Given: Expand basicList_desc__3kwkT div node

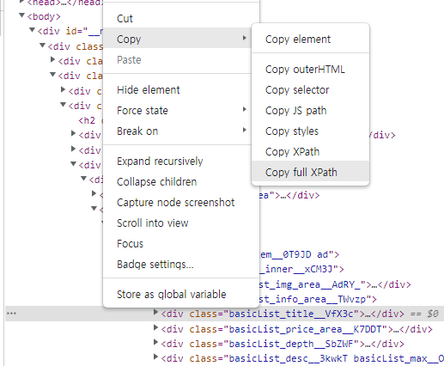Looking at the screenshot, I should tap(155, 357).
